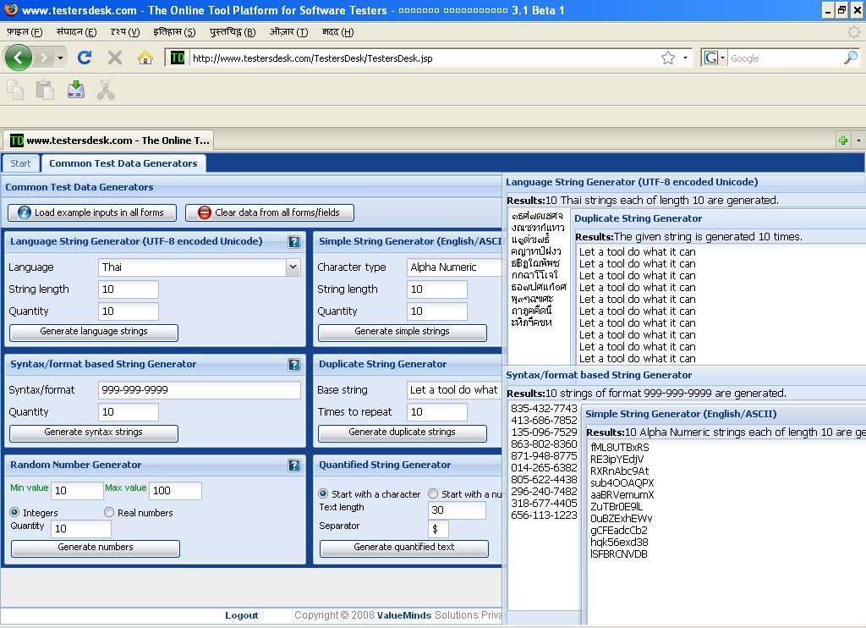Screen dimensions: 866x628
Task: Open the Character type combo box
Action: [x=454, y=267]
